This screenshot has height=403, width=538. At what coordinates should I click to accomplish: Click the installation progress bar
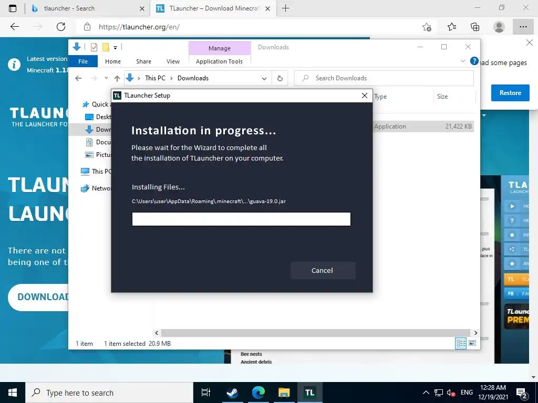(241, 219)
